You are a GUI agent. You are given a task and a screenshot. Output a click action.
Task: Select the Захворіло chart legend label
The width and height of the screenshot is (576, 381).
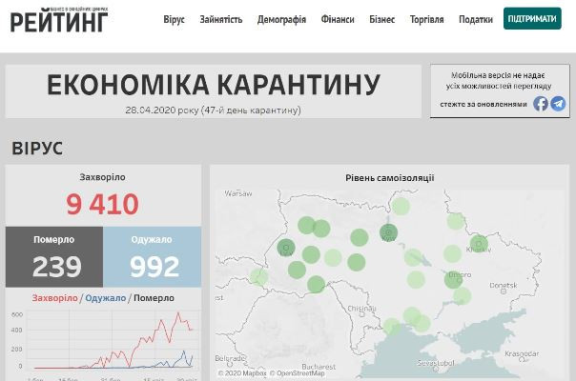pos(54,298)
